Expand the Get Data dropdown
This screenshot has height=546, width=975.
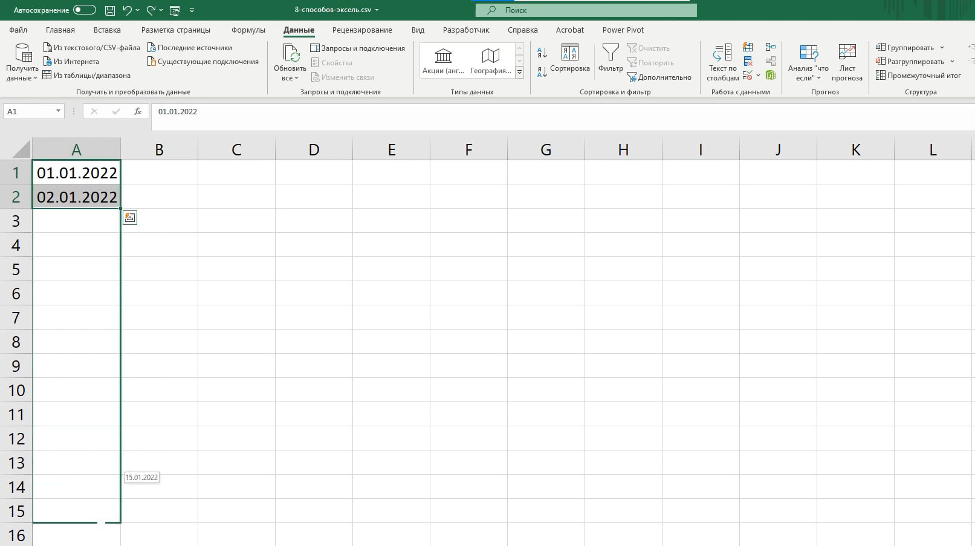(x=22, y=62)
